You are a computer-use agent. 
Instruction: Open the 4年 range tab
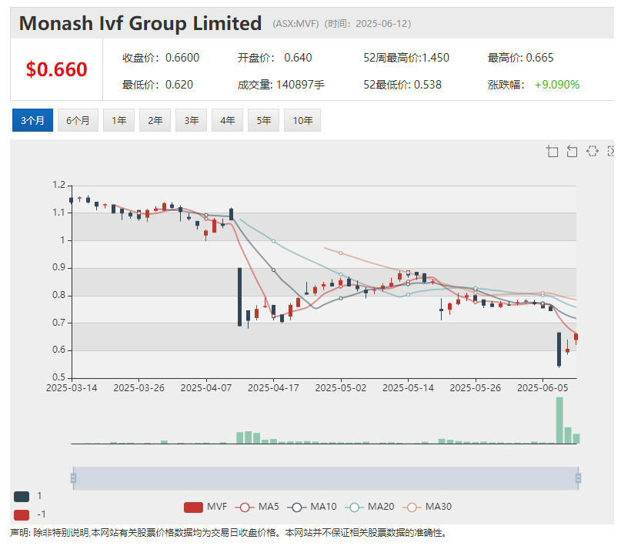tap(227, 120)
